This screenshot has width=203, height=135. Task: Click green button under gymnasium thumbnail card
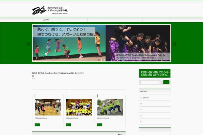[37, 125]
